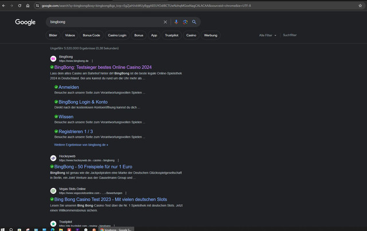Select the Casino filter chip
The width and height of the screenshot is (367, 231).
tap(191, 36)
